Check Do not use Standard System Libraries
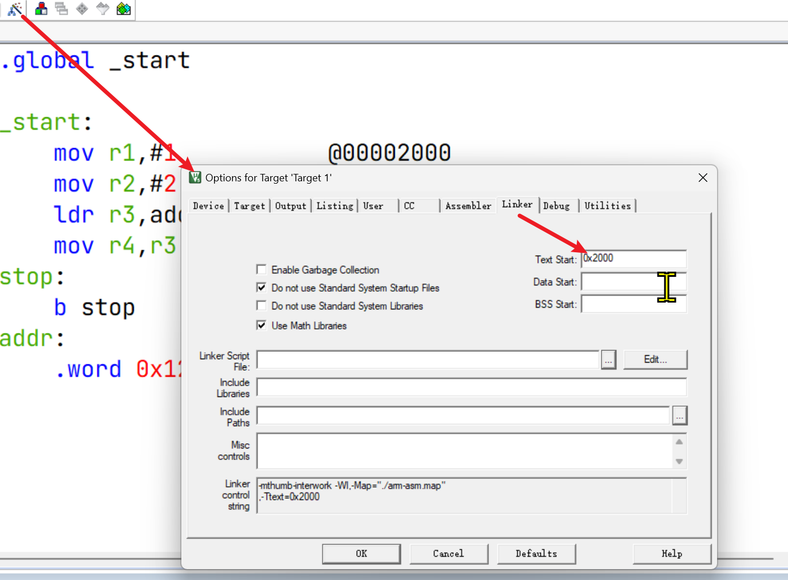 (x=262, y=306)
